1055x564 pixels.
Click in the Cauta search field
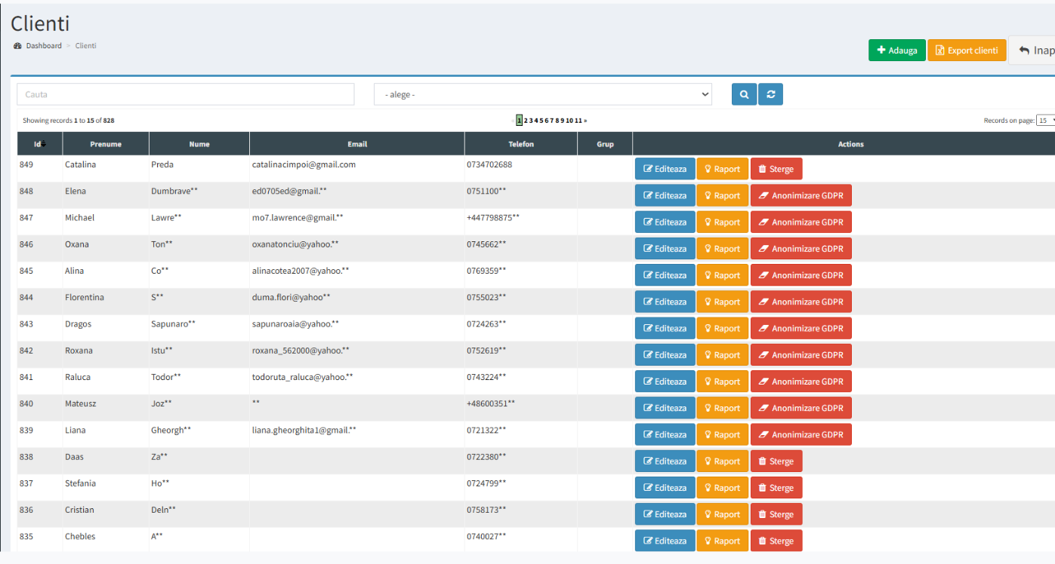click(185, 94)
